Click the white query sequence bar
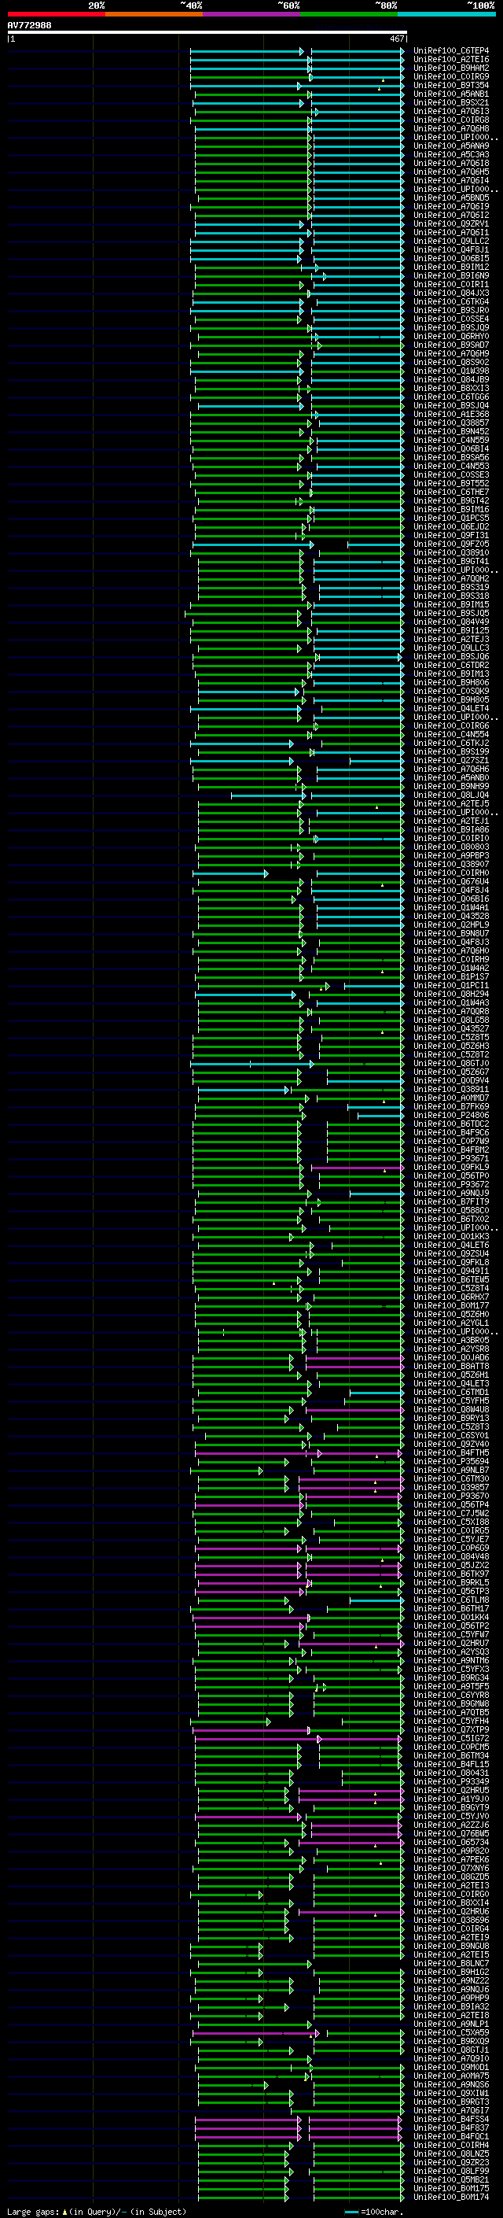This screenshot has width=503, height=2218. click(x=207, y=31)
